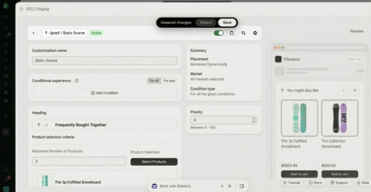Click the app icon beside DCC | Staging
Image resolution: width=371 pixels, height=192 pixels.
tap(21, 9)
